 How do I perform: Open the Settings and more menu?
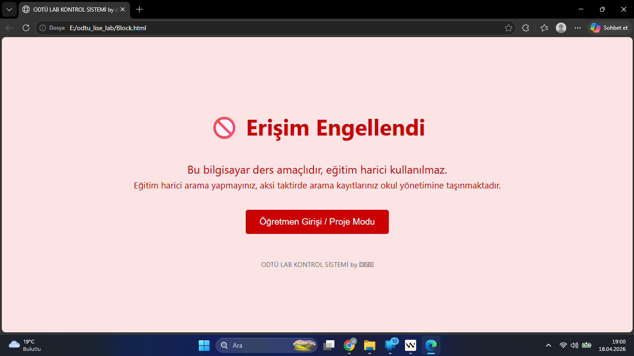point(577,27)
